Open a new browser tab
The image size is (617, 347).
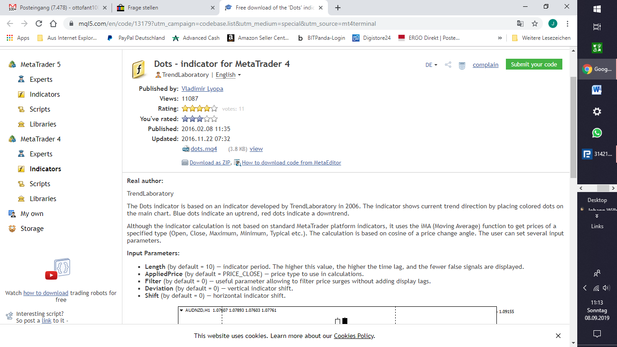[338, 8]
